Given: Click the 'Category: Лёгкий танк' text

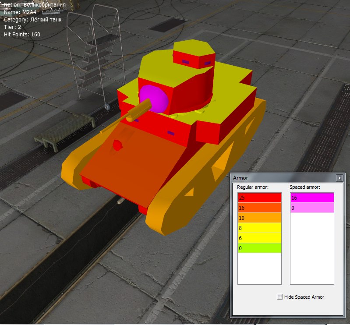Looking at the screenshot, I should pyautogui.click(x=32, y=20).
